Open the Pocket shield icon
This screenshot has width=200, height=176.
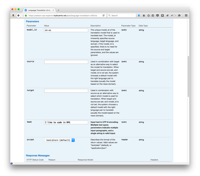tap(157, 15)
